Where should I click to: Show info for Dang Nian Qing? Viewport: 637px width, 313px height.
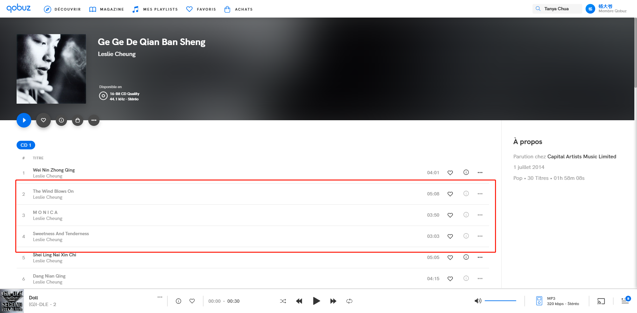(x=466, y=278)
